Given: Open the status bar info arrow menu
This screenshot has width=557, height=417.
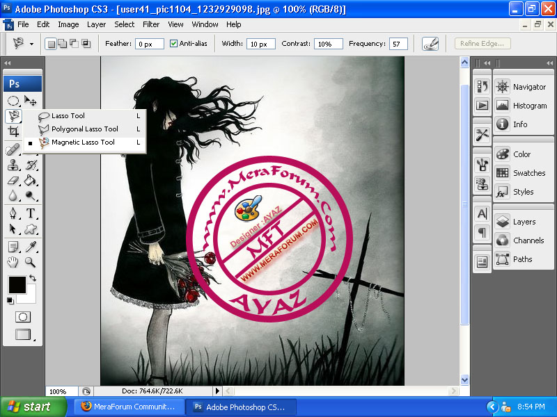Looking at the screenshot, I should [x=217, y=391].
